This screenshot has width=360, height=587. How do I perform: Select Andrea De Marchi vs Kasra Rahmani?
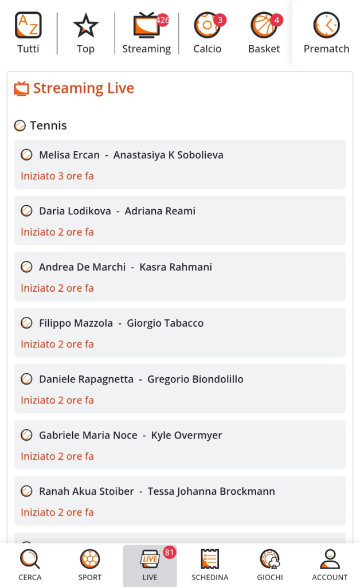coord(180,277)
